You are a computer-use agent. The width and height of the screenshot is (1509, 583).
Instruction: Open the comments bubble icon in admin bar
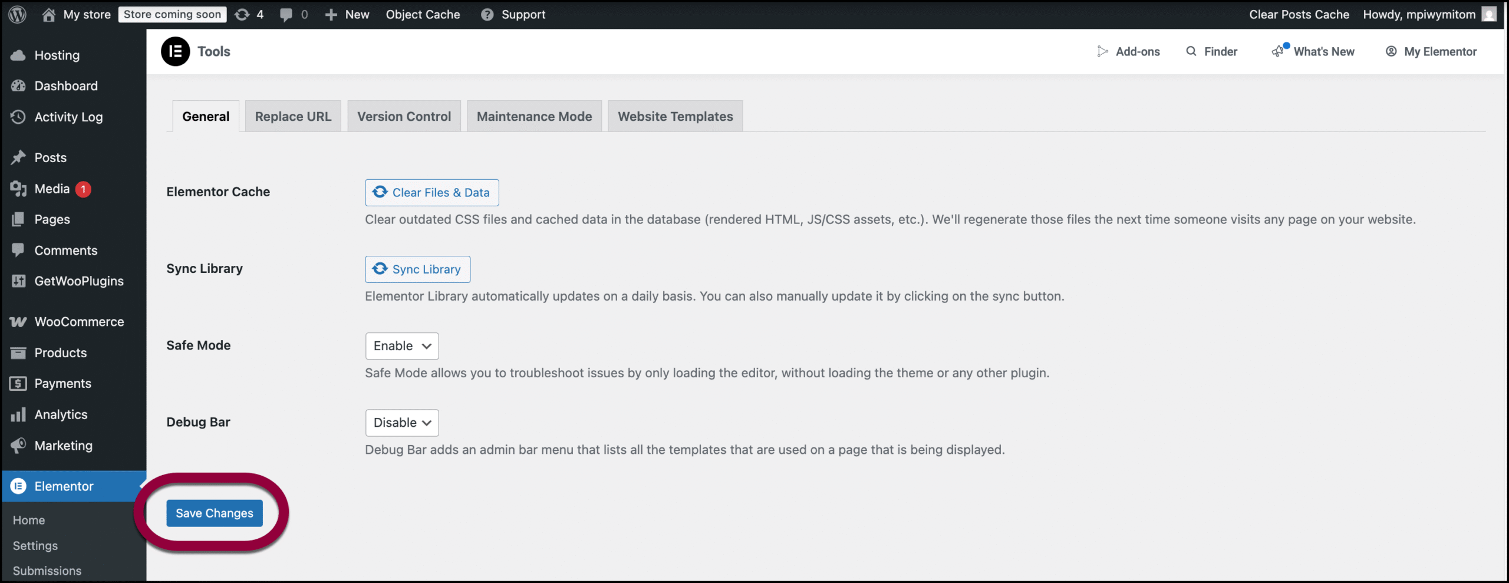pos(286,15)
